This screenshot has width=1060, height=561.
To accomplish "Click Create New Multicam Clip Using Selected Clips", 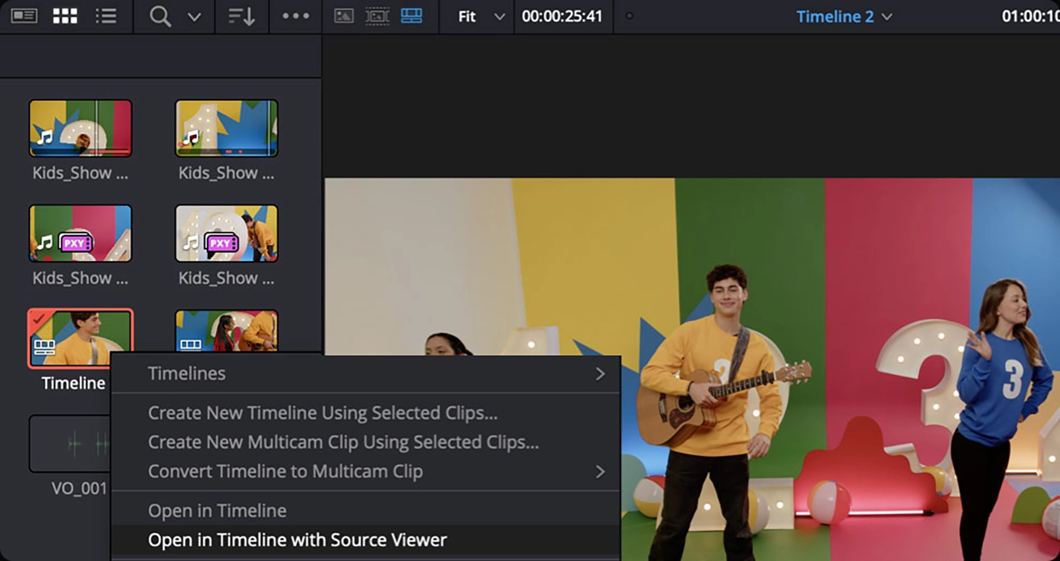I will (x=343, y=442).
